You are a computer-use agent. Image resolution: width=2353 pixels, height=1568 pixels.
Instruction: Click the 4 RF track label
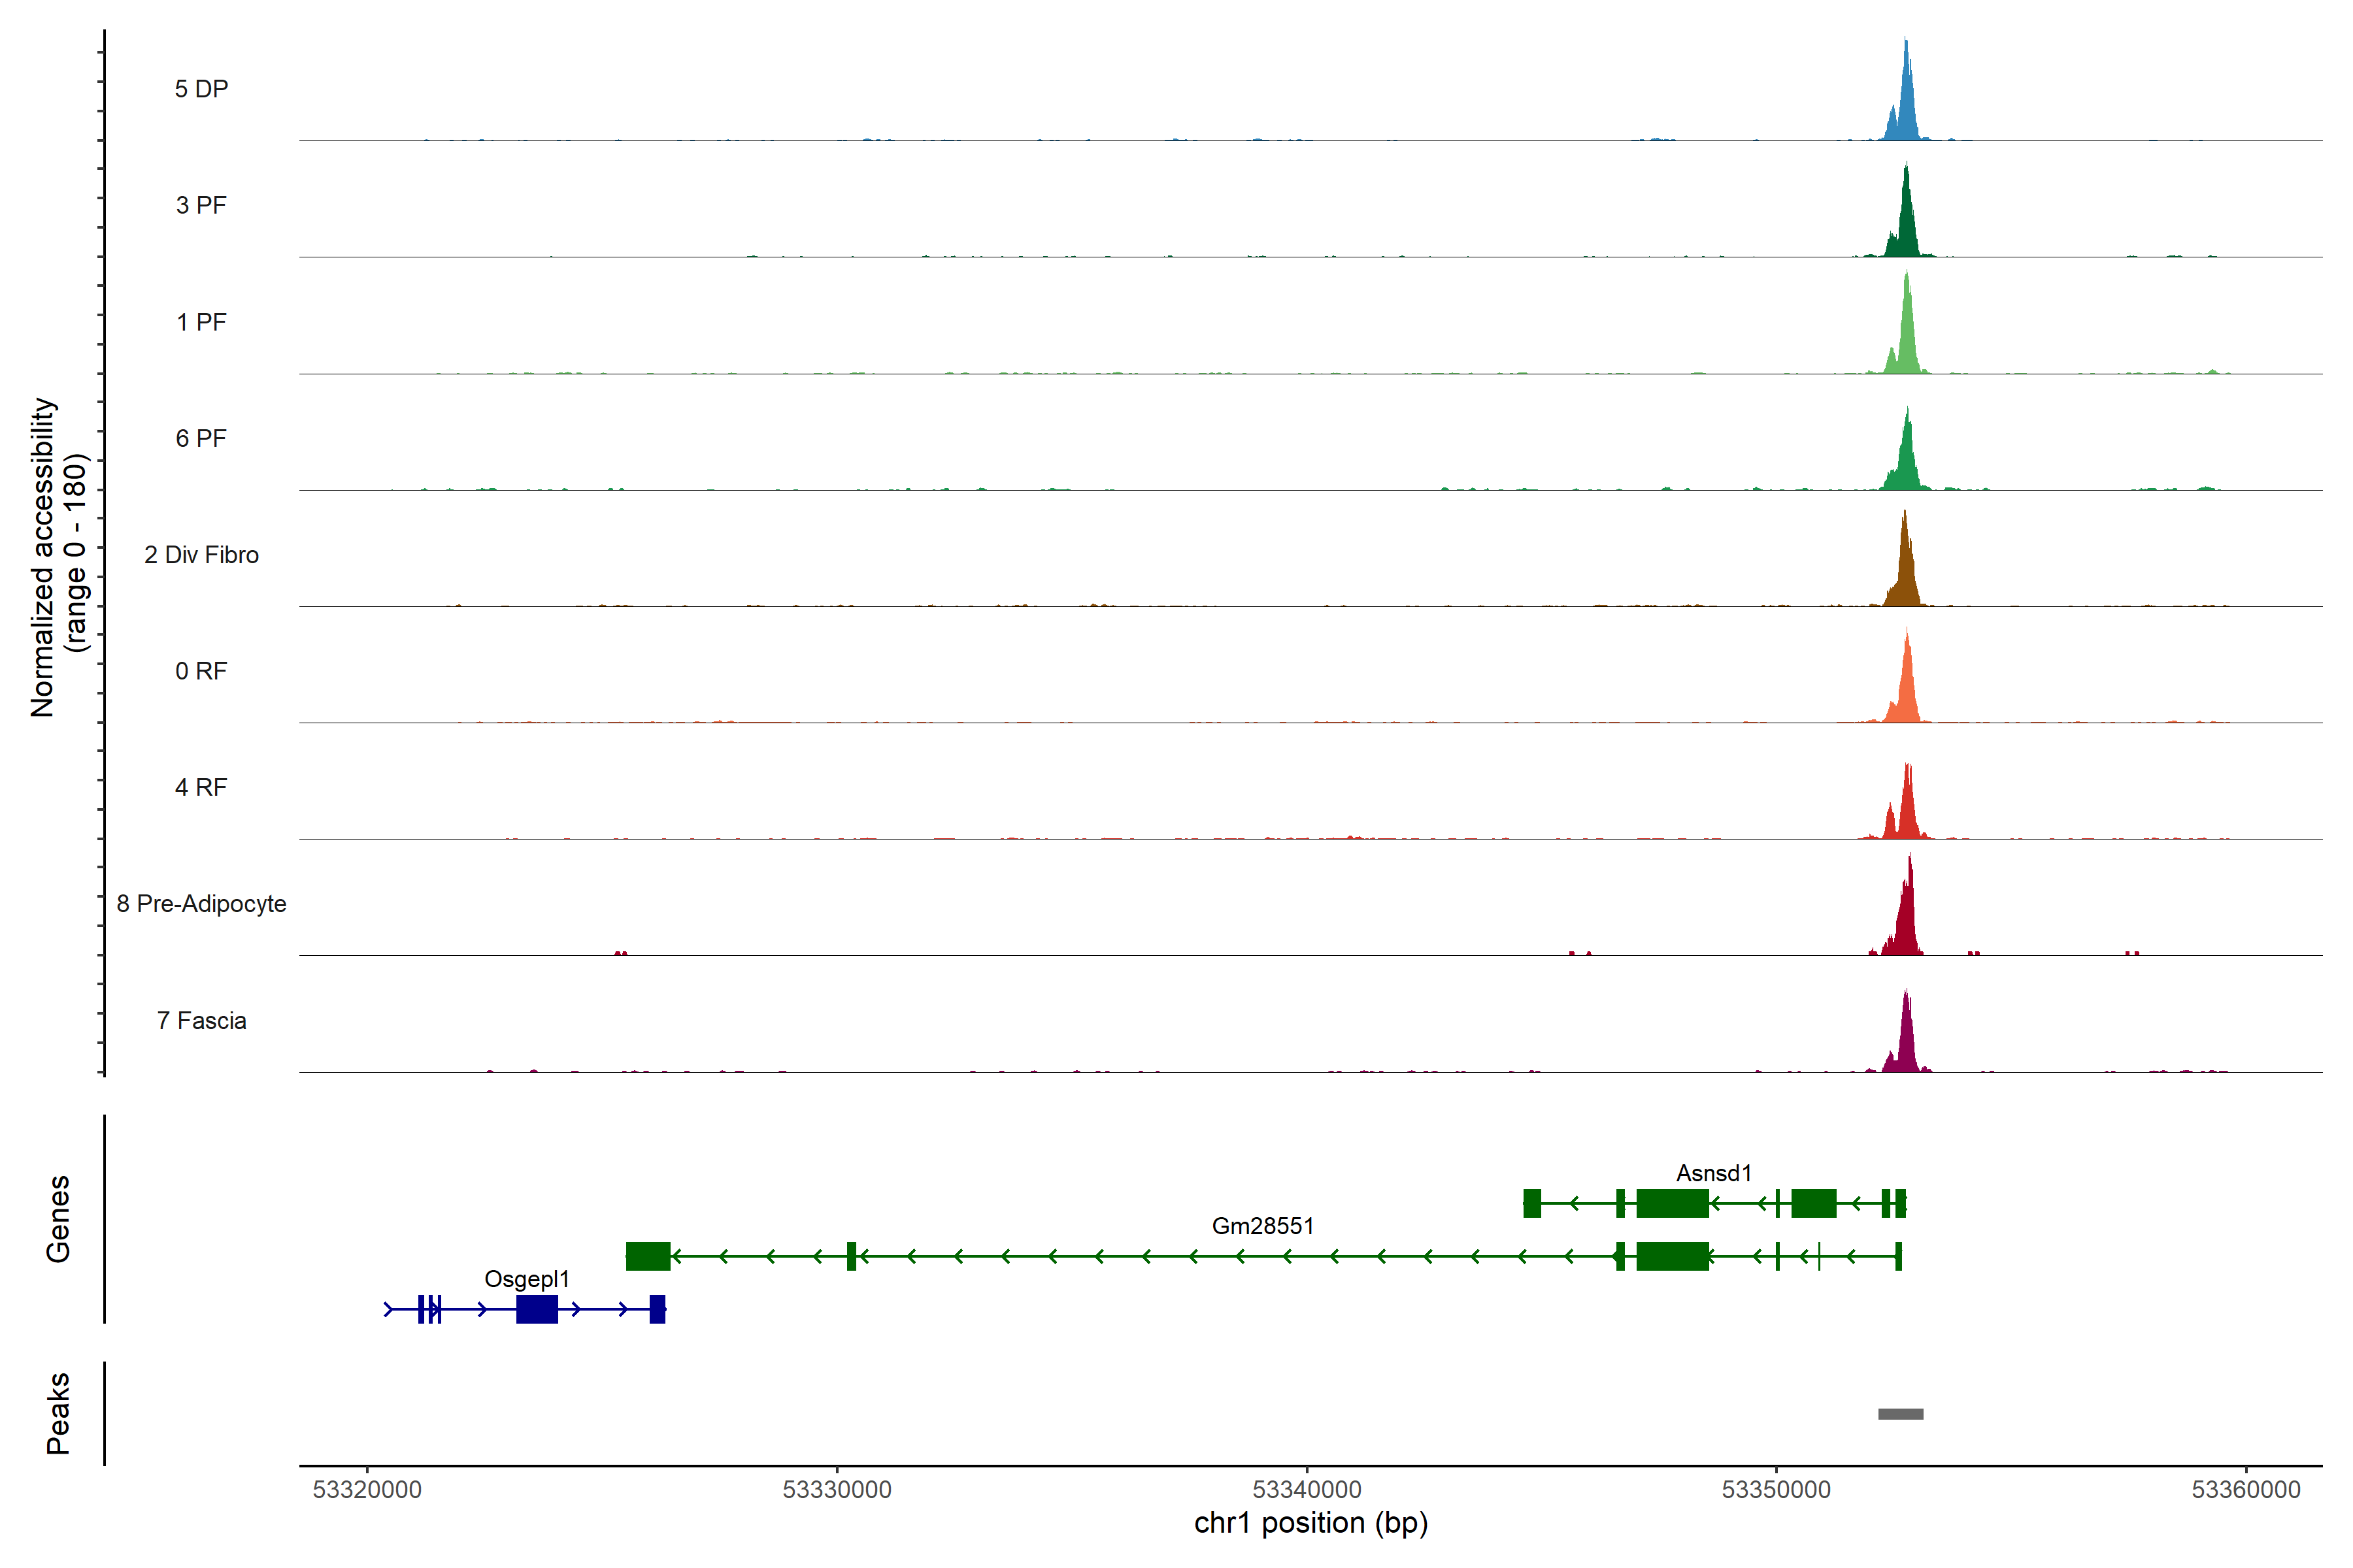201,788
